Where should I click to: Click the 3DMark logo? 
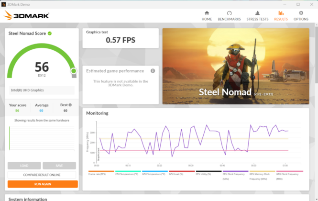pos(26,15)
